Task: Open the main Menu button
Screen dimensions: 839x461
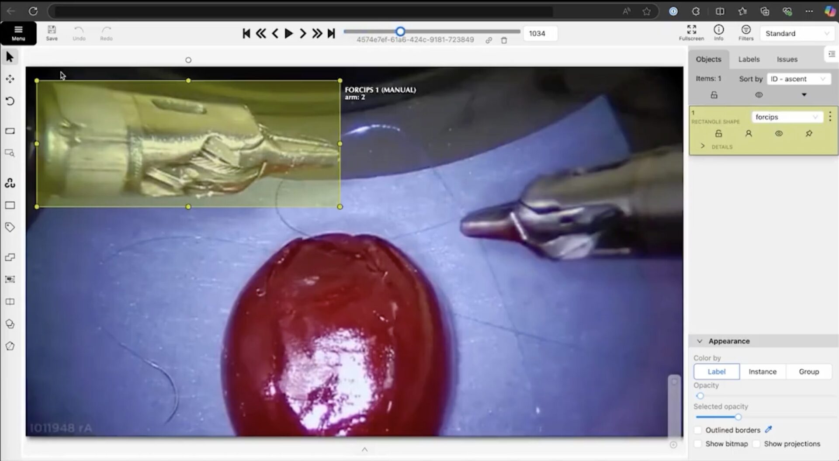Action: point(18,33)
